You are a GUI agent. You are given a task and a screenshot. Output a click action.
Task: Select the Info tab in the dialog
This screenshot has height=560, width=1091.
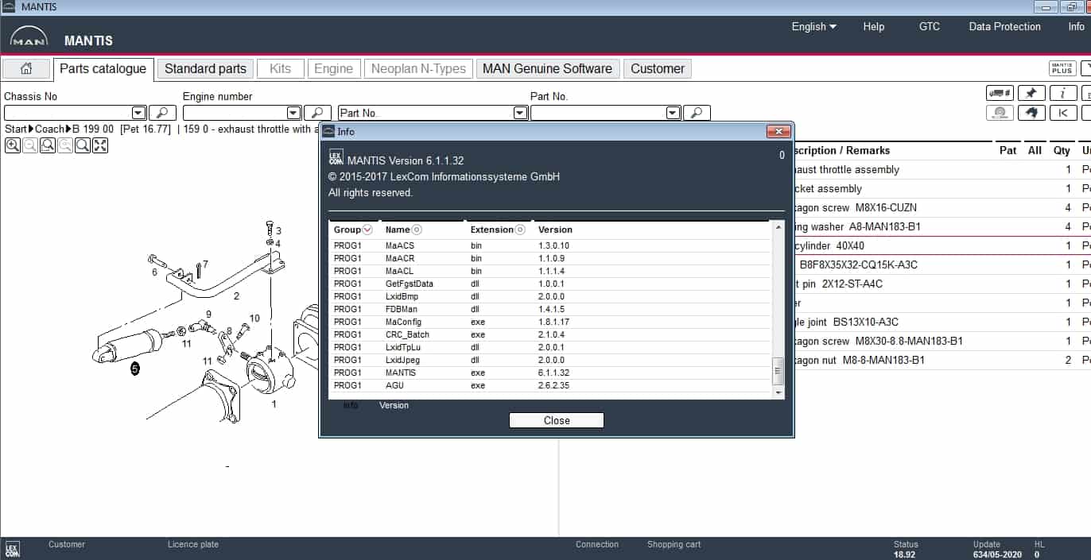point(351,405)
